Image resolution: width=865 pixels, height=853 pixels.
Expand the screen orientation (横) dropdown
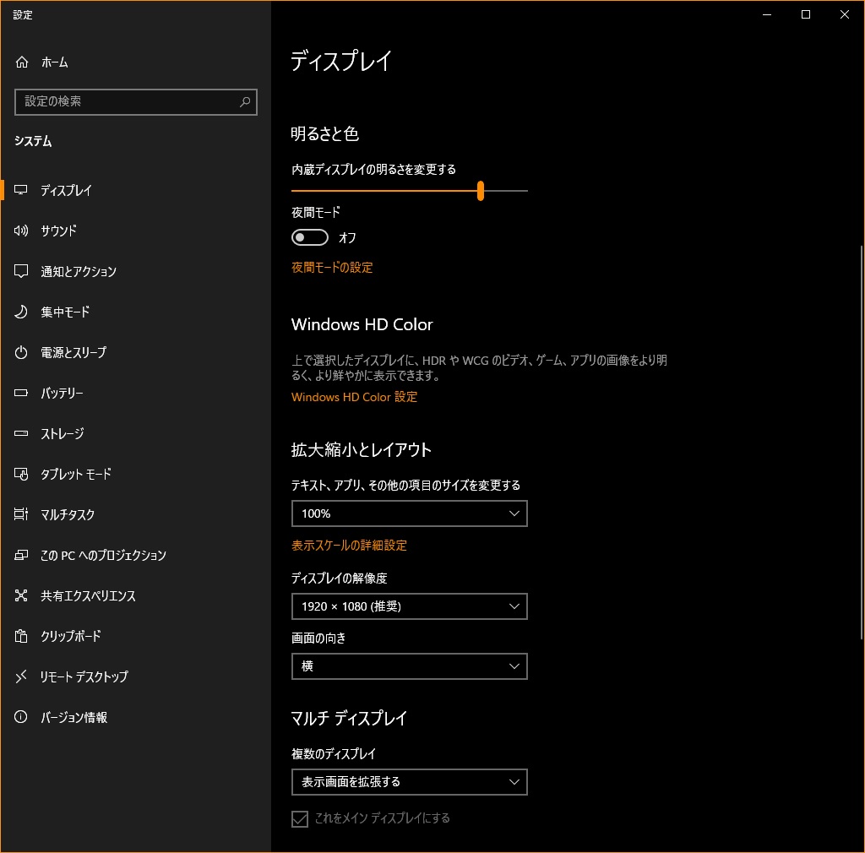(409, 666)
